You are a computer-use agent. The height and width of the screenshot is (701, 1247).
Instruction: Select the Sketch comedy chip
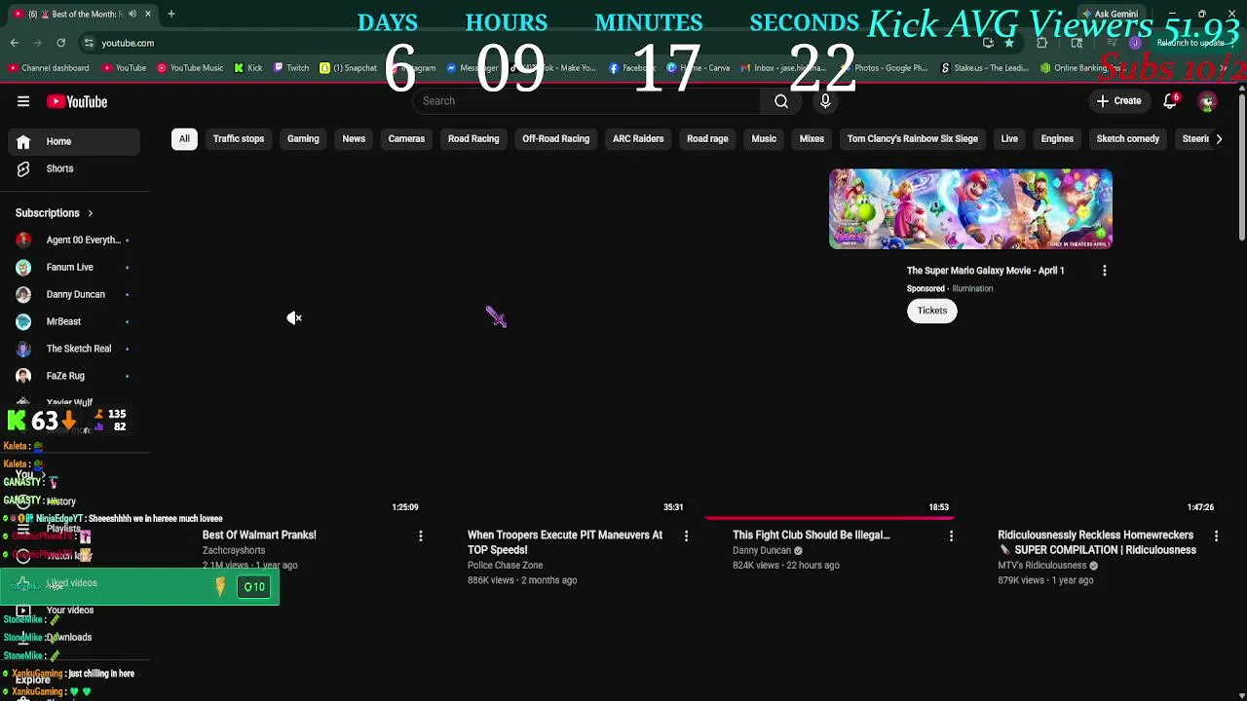[x=1128, y=139]
